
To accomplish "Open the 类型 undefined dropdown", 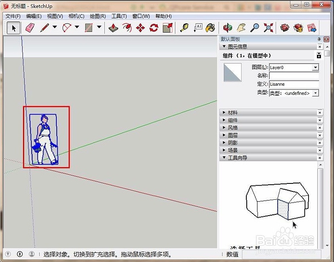I will (316, 93).
